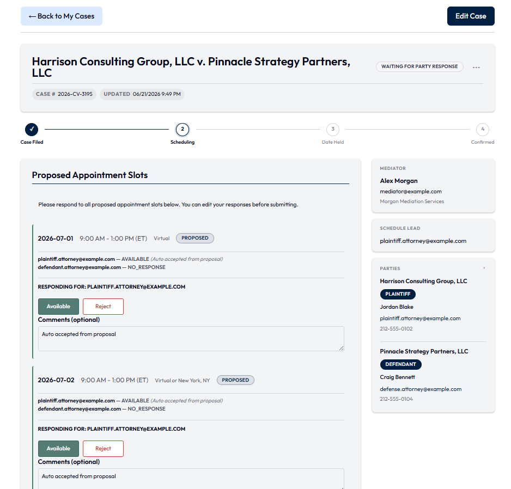Click PROPOSED badge on 2026-07-02 slot
This screenshot has width=511, height=489.
(235, 380)
